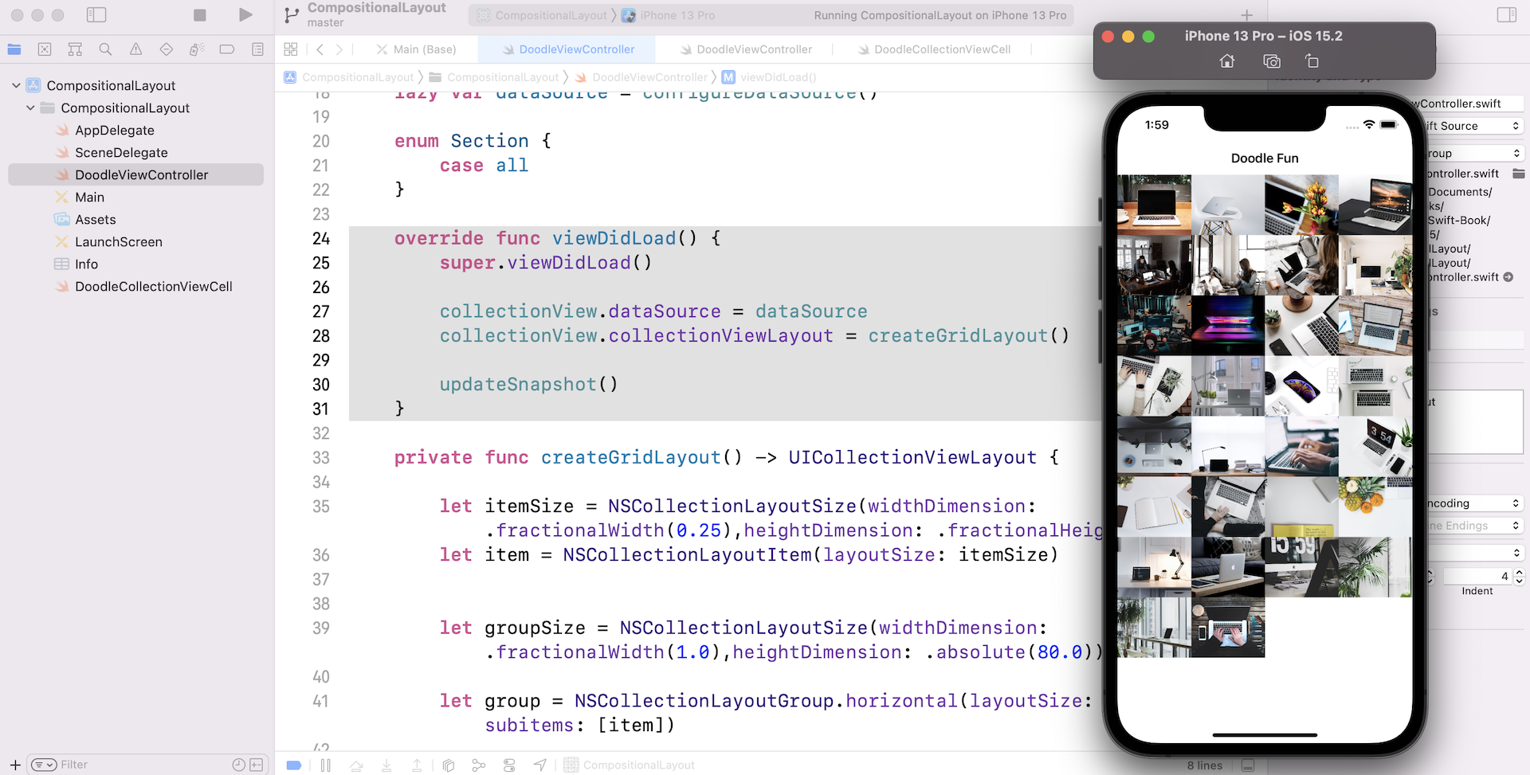This screenshot has height=775, width=1530.
Task: Open the Debug View Hierarchy icon
Action: tap(449, 765)
